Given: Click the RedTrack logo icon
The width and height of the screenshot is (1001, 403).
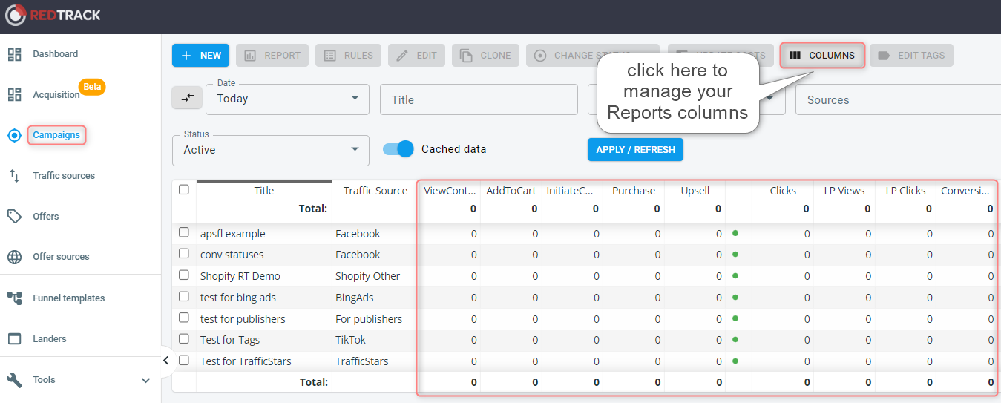Looking at the screenshot, I should coord(15,15).
